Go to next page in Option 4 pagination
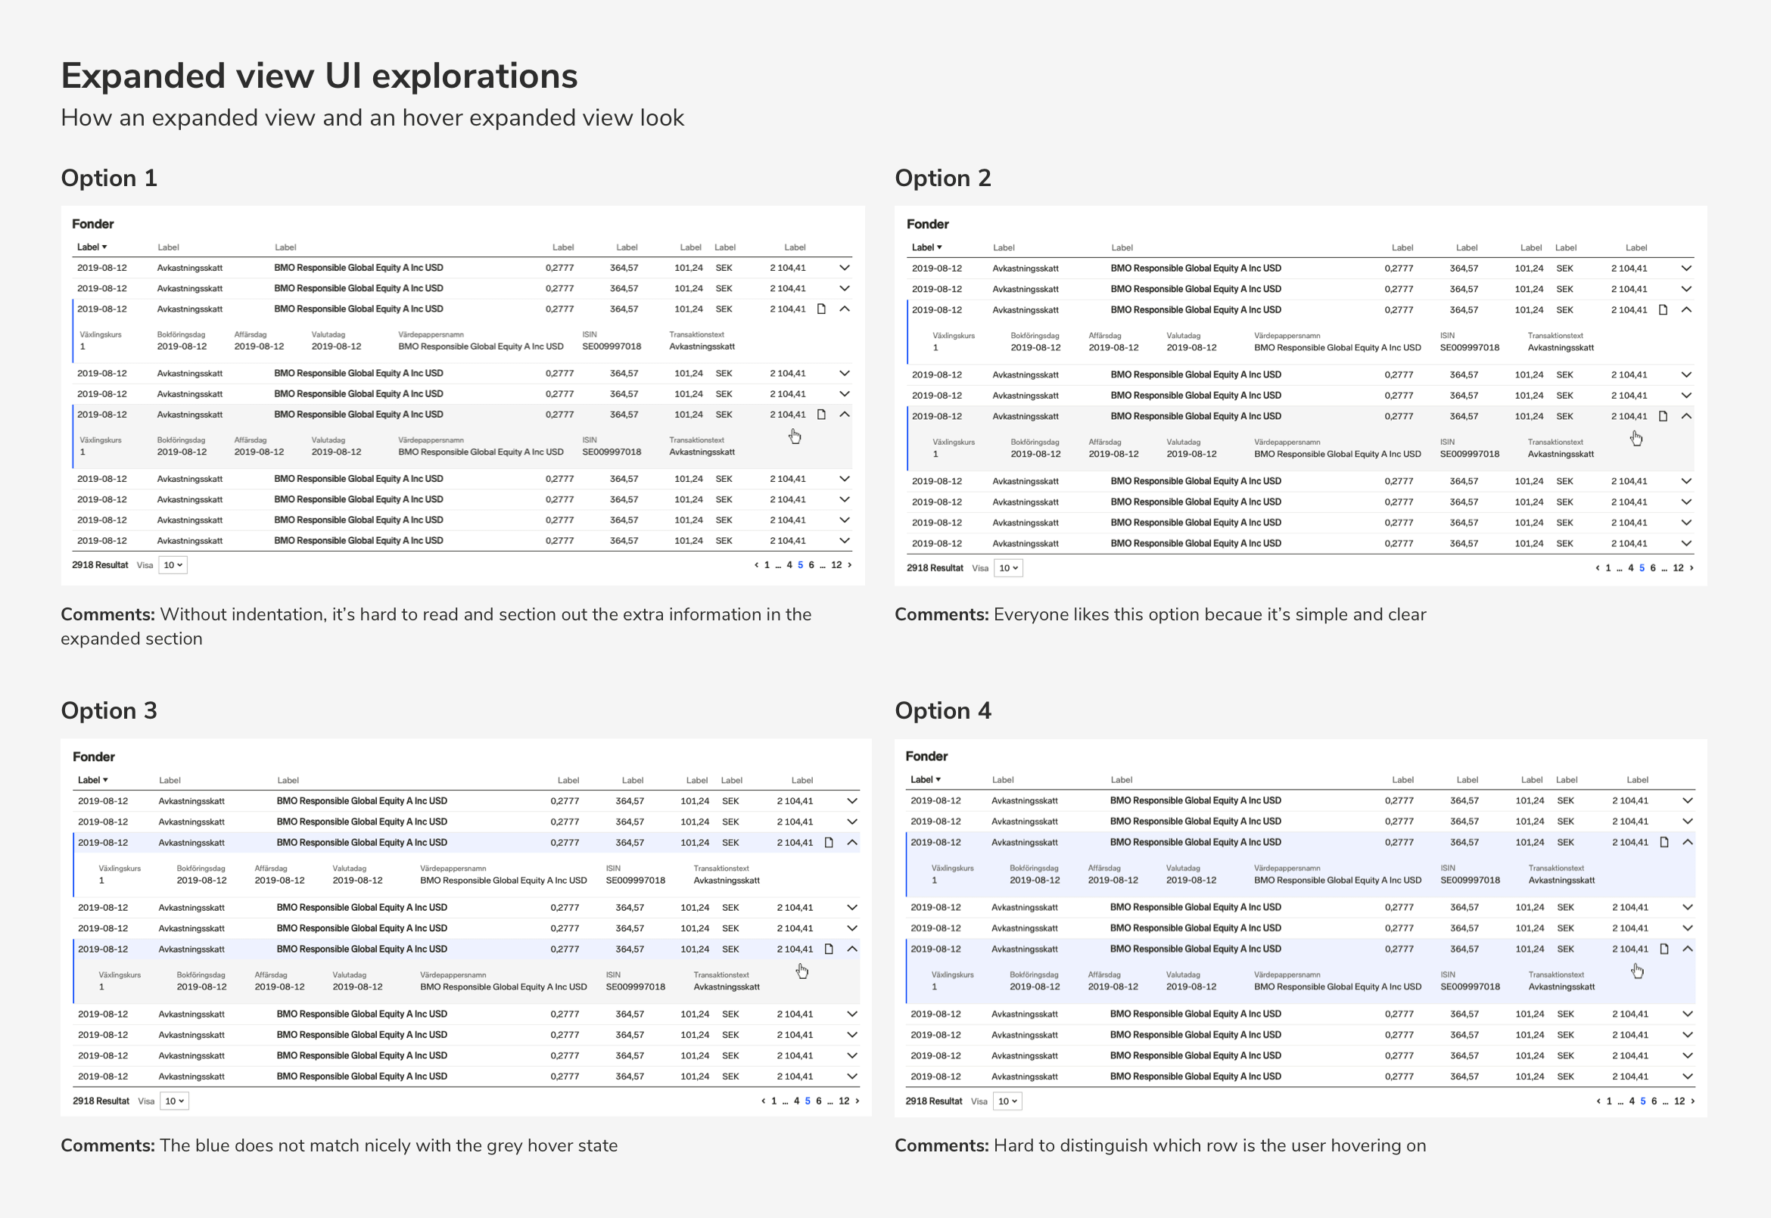1771x1218 pixels. tap(1692, 1101)
